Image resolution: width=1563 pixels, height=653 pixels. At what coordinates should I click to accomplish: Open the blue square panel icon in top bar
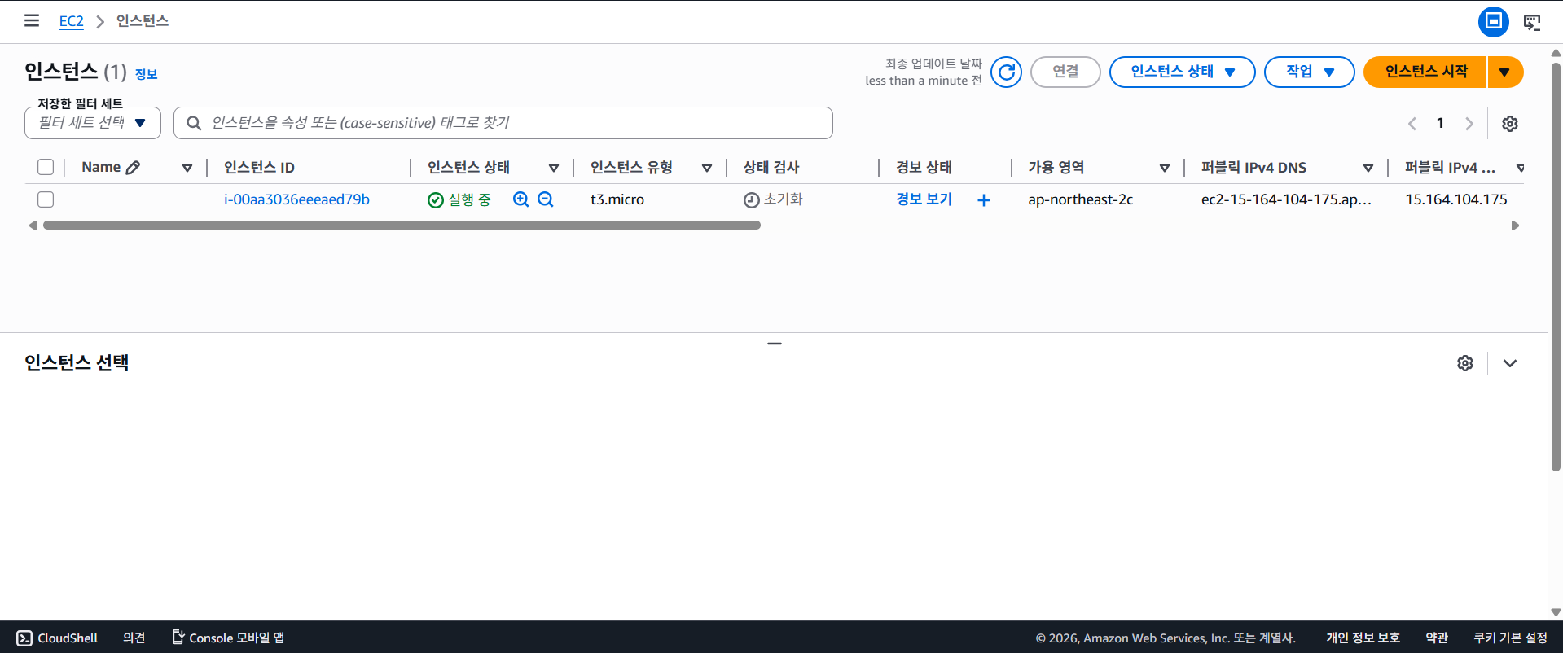tap(1493, 22)
